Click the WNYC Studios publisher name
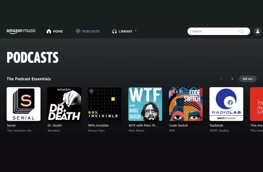This screenshot has width=263, height=172. click(219, 131)
